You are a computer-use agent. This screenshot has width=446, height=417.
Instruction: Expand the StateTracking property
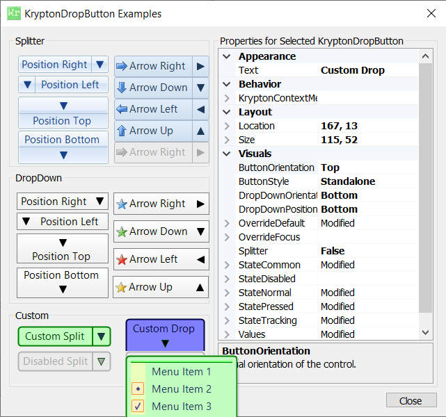point(227,320)
